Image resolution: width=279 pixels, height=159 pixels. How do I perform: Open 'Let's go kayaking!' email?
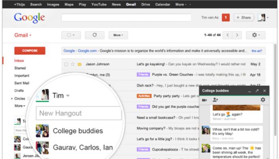(151, 64)
